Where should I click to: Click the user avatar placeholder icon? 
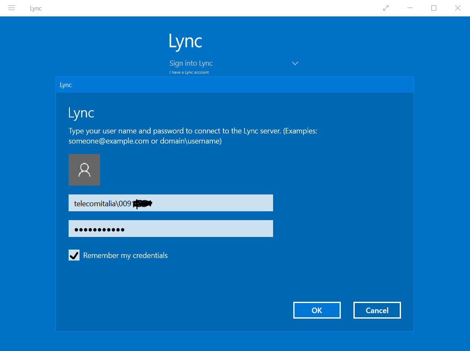(x=84, y=170)
